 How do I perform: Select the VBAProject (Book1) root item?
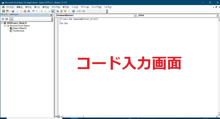(17, 23)
